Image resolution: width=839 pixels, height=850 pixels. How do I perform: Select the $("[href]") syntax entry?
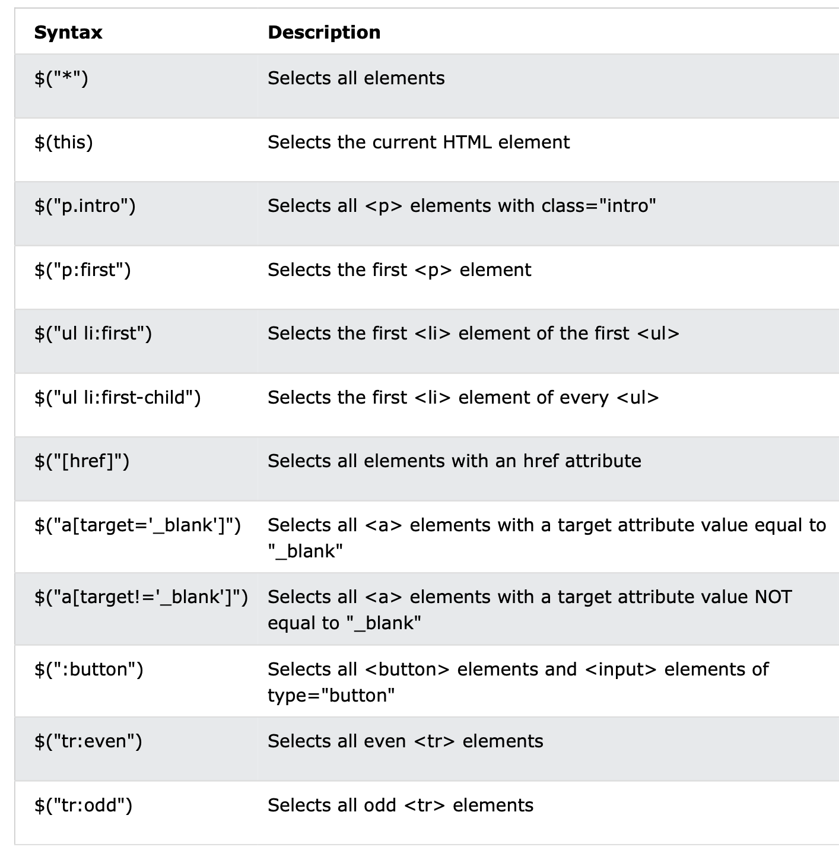[x=82, y=461]
